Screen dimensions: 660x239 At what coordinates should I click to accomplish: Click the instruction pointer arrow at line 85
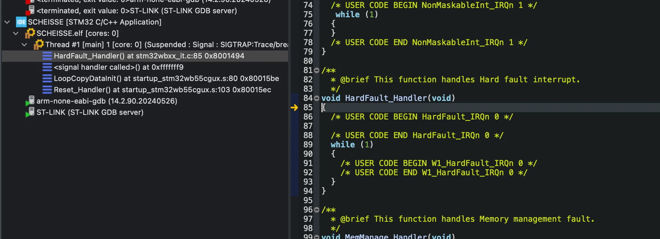pyautogui.click(x=294, y=108)
